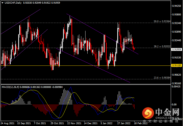Click the 24 Aug 2021 date label
Viewport: 183px width, 126px height.
(x=8, y=123)
